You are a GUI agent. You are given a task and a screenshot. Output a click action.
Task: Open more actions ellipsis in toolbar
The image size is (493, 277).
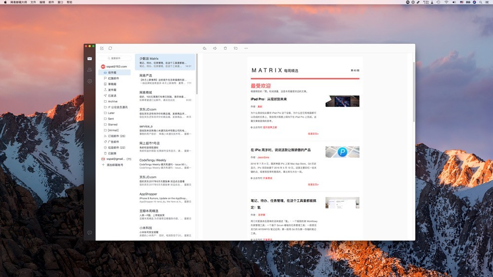pos(246,48)
